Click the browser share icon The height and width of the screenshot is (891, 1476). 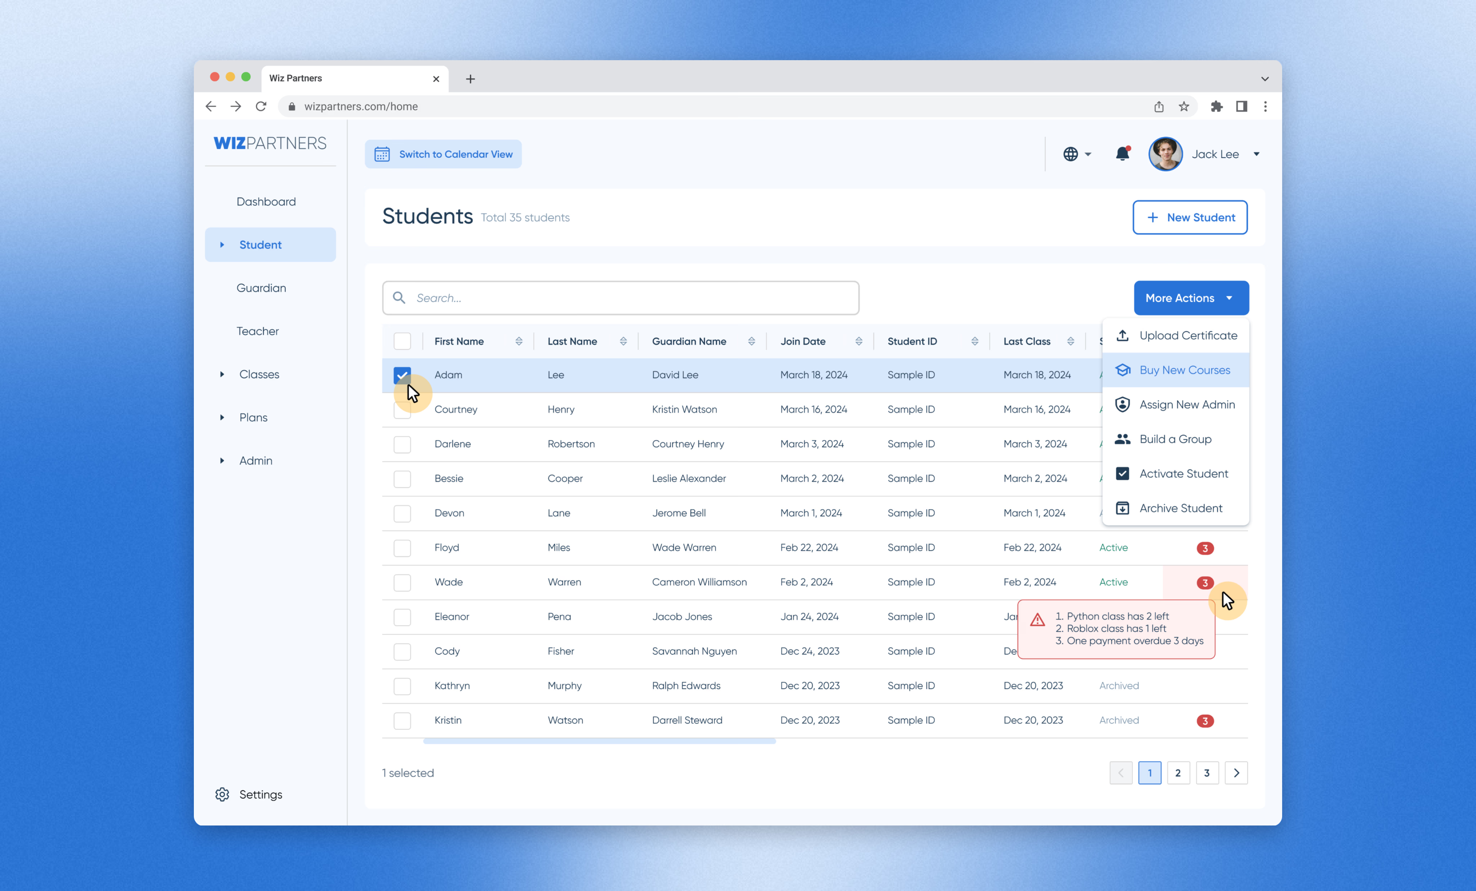coord(1159,106)
